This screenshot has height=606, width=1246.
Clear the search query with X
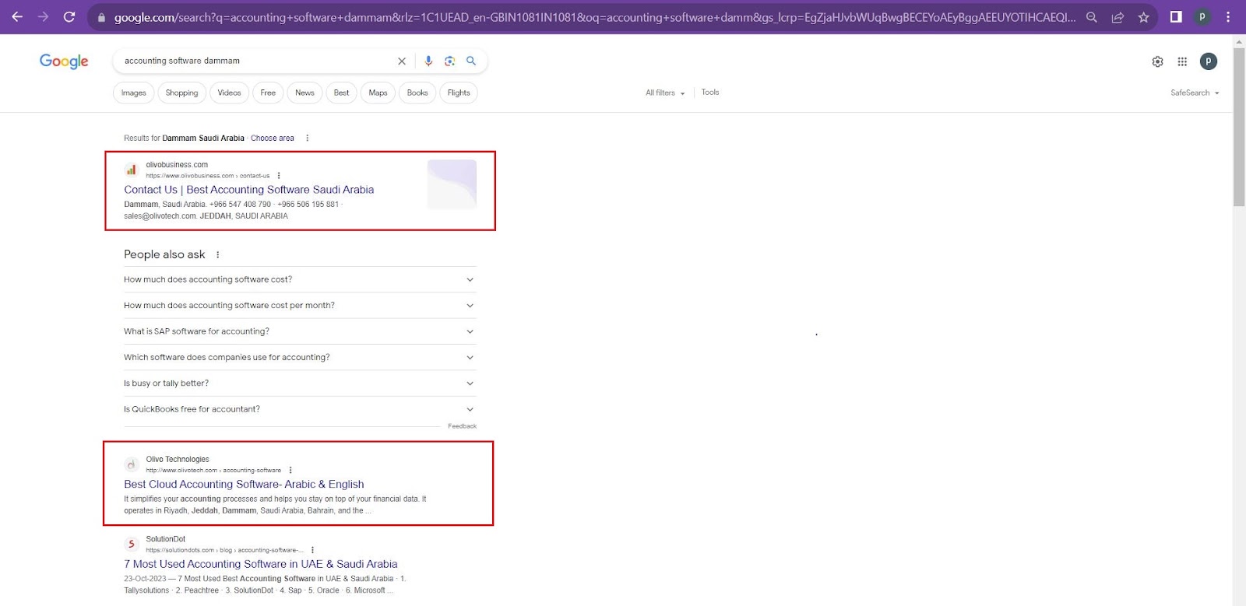[x=402, y=61]
